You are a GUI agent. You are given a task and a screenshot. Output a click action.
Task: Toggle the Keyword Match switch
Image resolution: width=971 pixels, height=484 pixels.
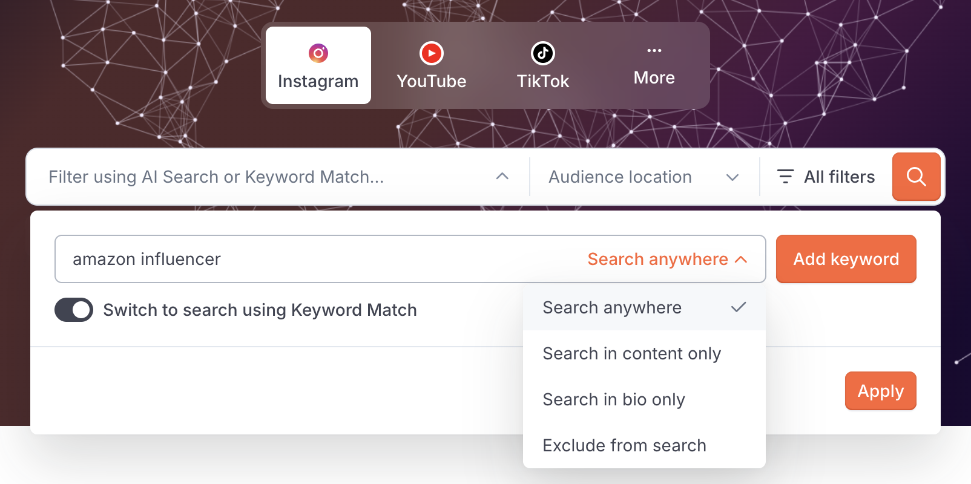74,310
